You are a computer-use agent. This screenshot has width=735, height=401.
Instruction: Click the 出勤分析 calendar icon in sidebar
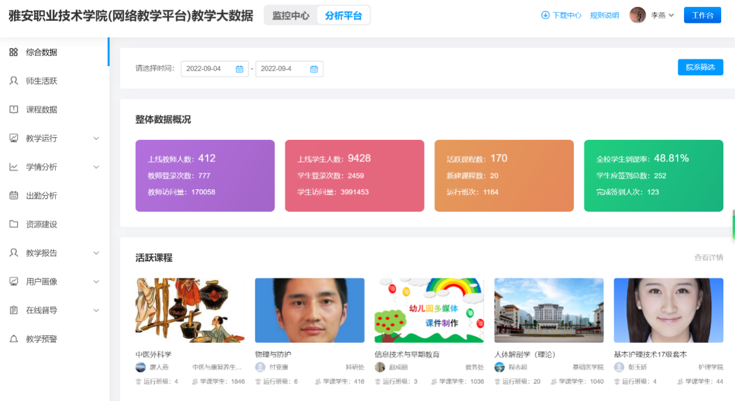[x=14, y=196]
